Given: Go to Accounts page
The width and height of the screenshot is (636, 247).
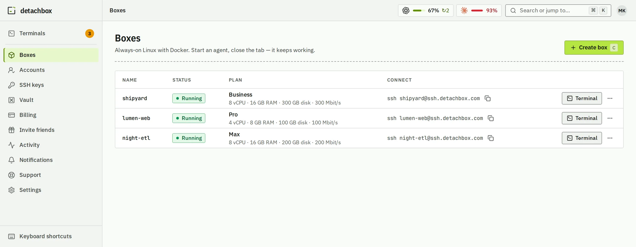Looking at the screenshot, I should [51, 70].
